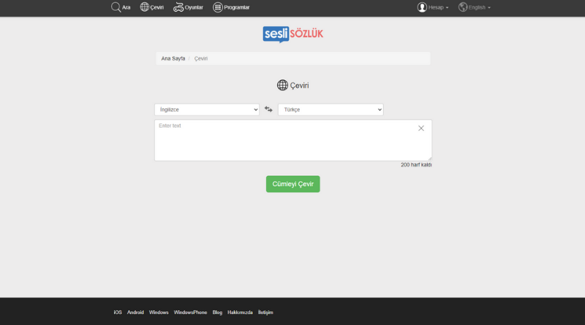Open the Hakkımızda footer link
The image size is (585, 325).
pos(240,313)
